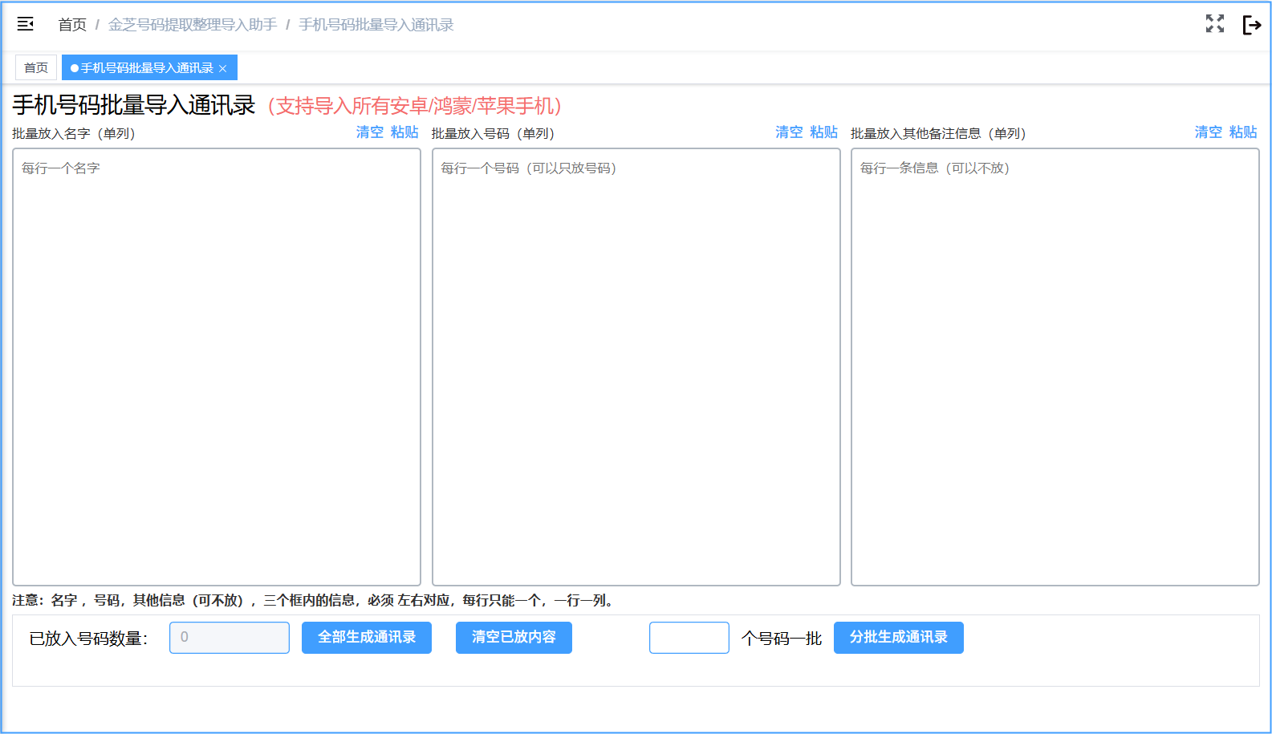Open 金芝号码提取整理导入助手 breadcrumb
1272x734 pixels.
tap(193, 25)
